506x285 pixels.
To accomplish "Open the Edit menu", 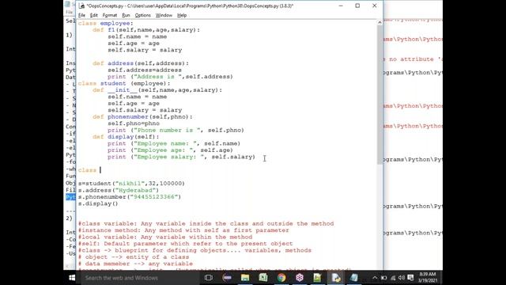I will point(93,15).
